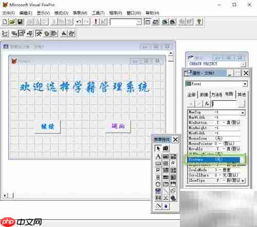
Task: Open the 表单(M) menu
Action: [x=80, y=13]
